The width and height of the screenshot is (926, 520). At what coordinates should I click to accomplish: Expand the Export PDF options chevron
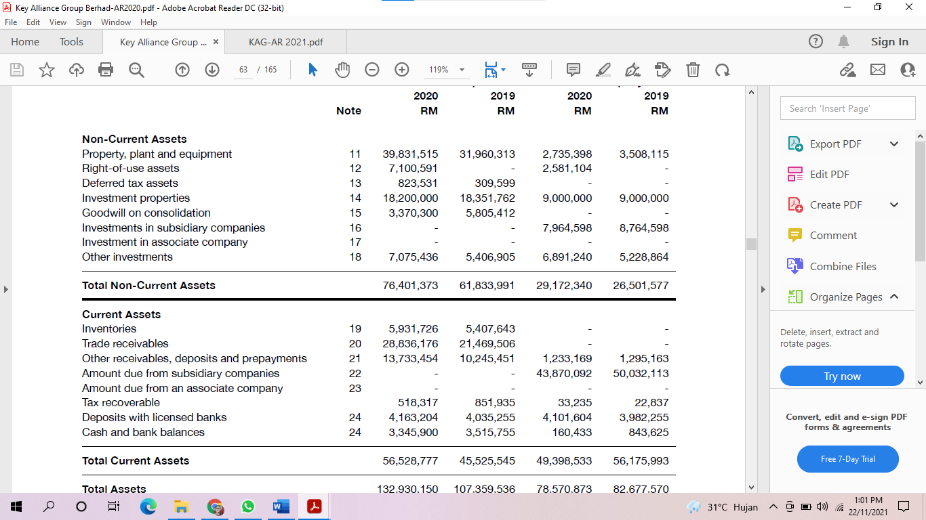(894, 144)
